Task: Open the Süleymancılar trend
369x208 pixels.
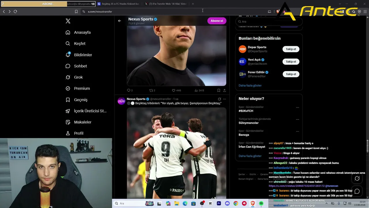Action: pos(248,123)
